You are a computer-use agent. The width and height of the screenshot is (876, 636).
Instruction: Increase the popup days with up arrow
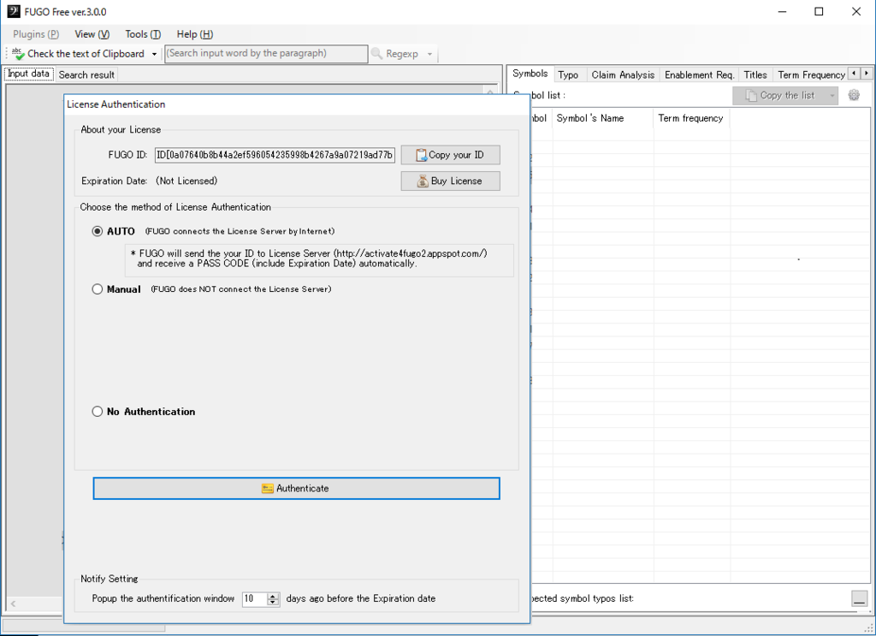273,596
